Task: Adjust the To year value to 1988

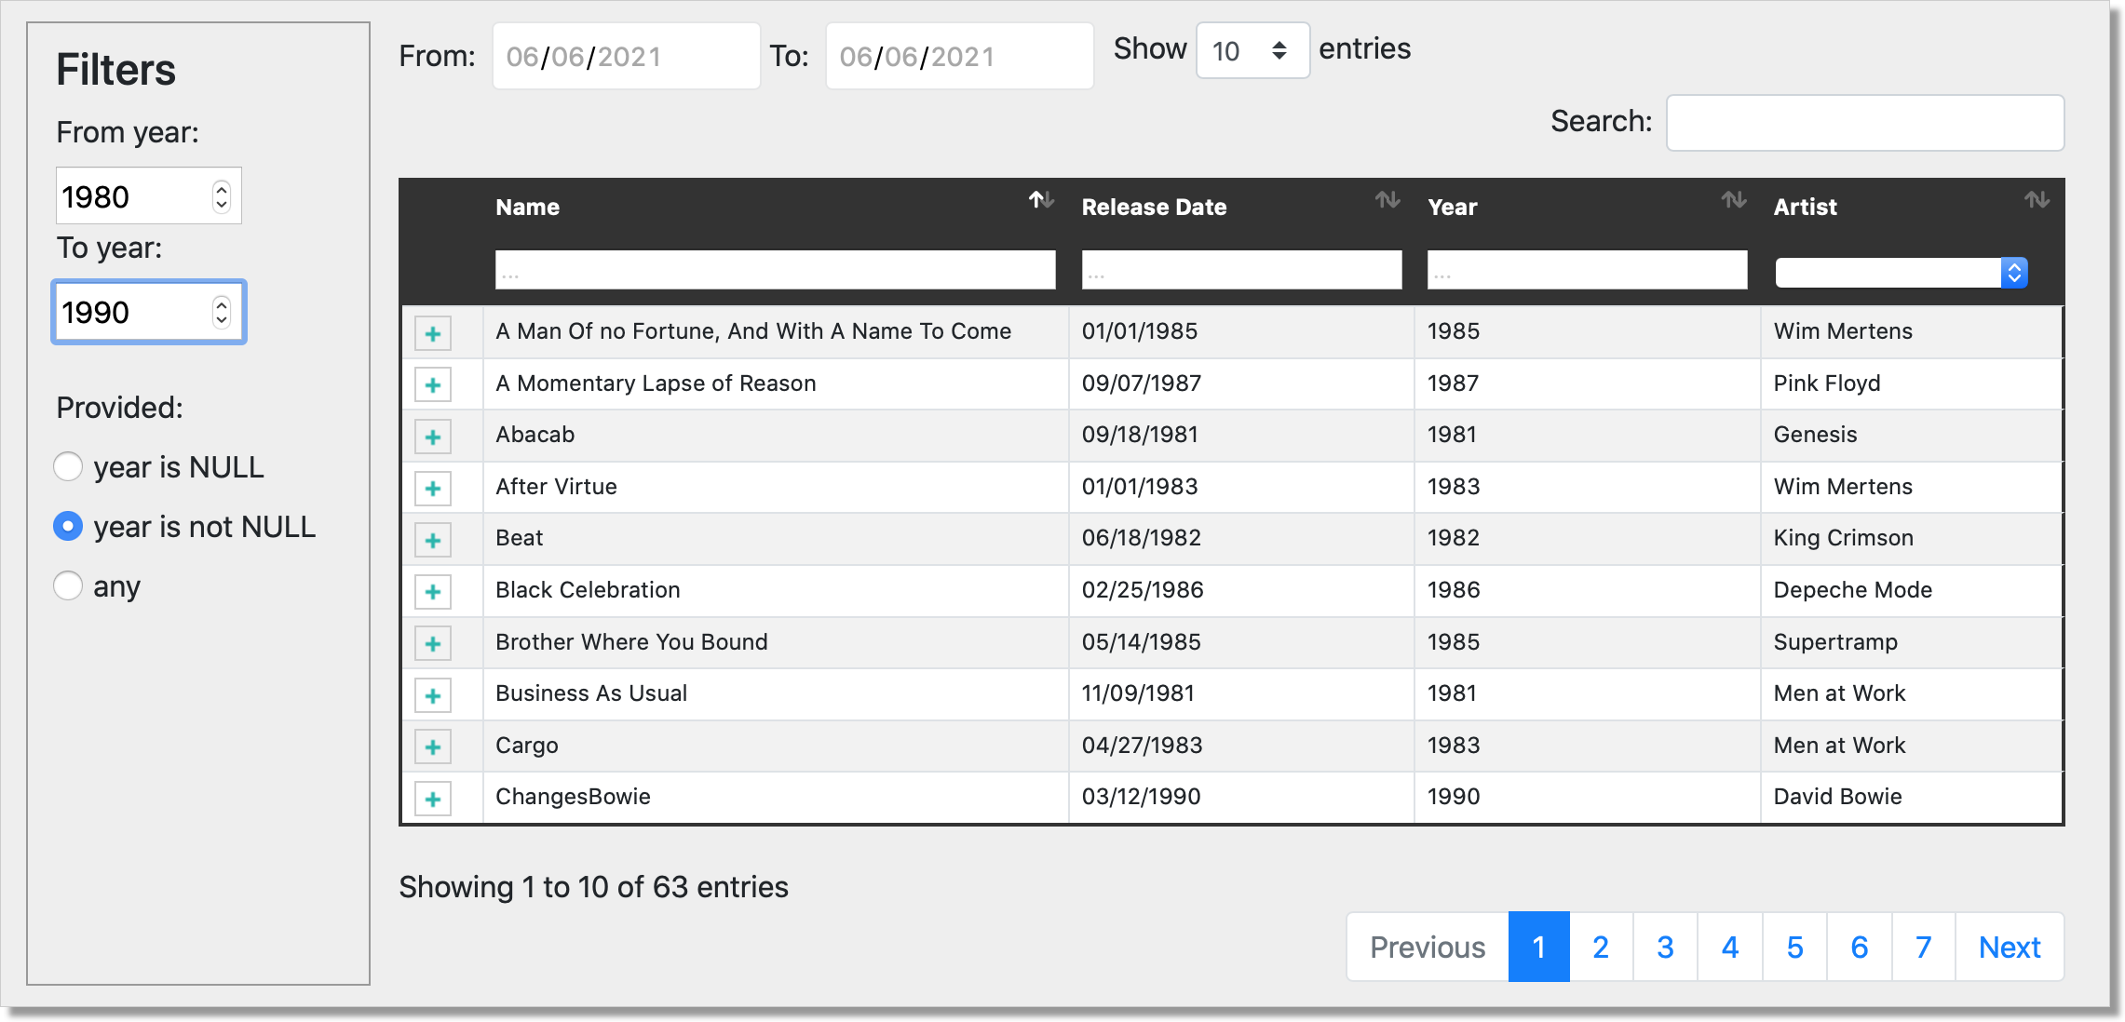Action: click(x=221, y=320)
